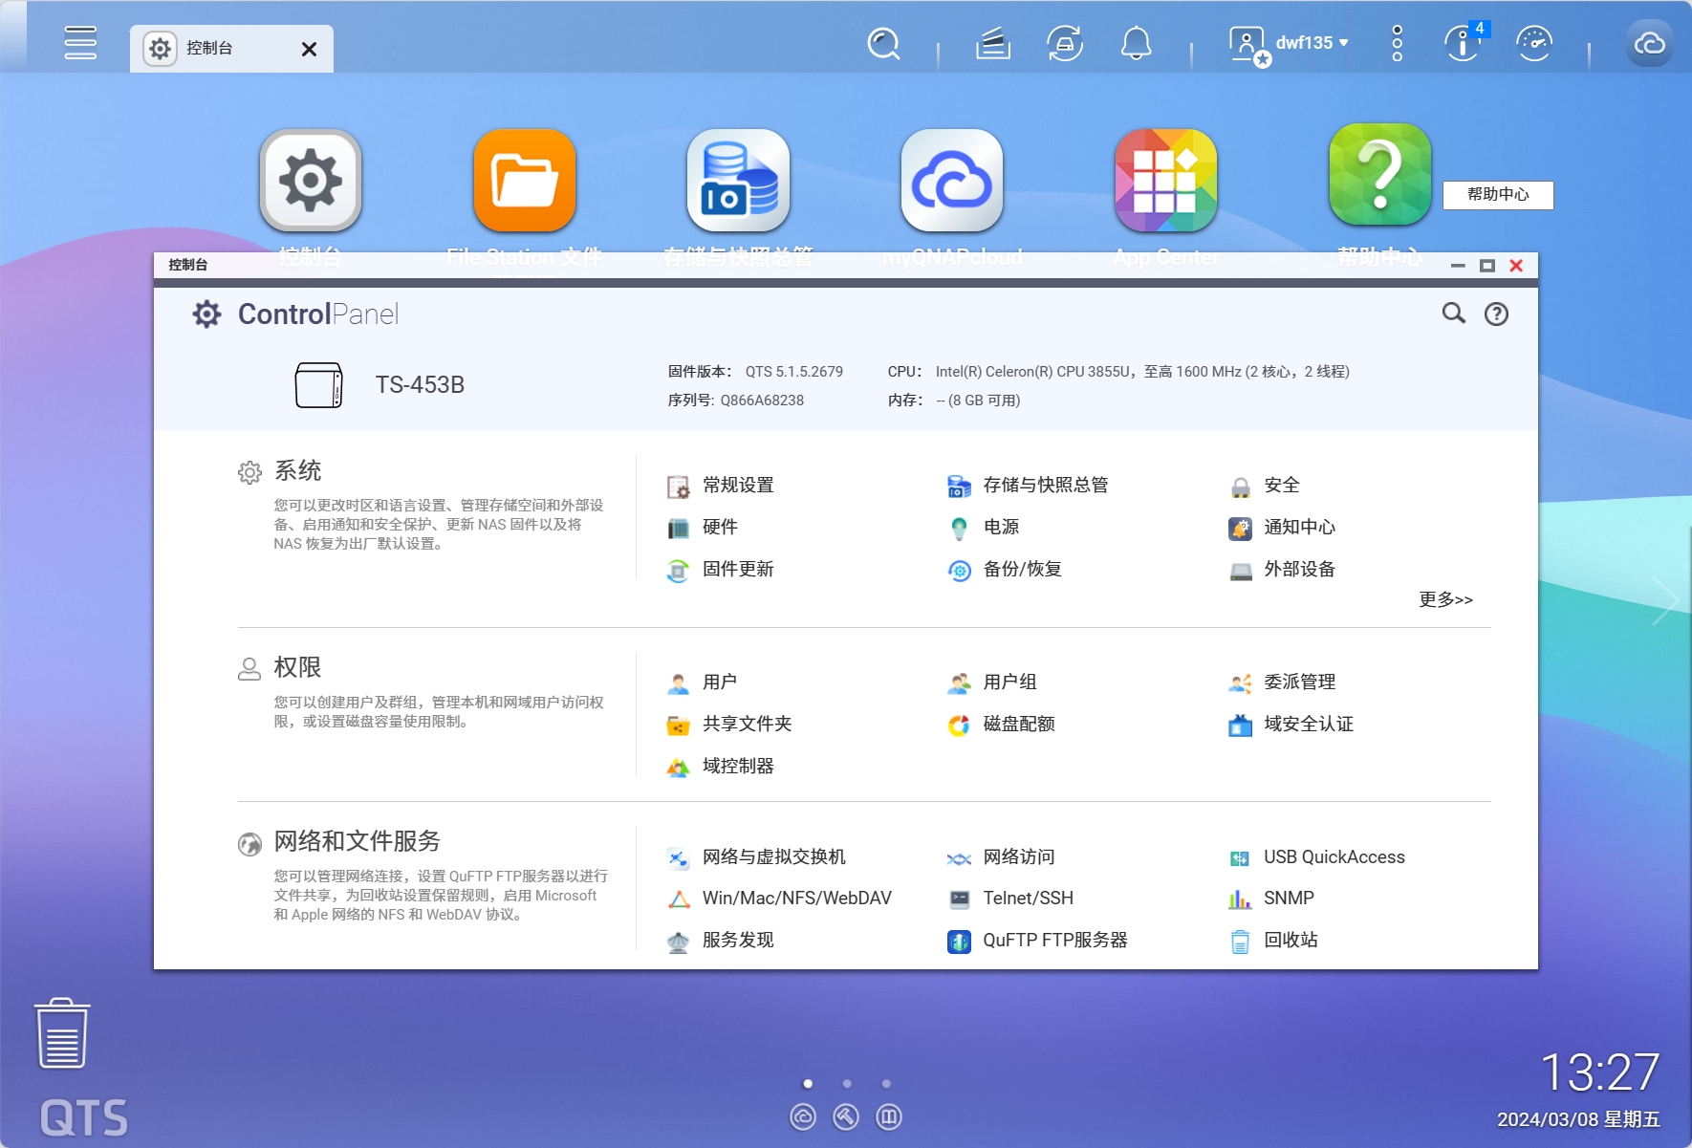
Task: Go to the second desktop page dot
Action: [847, 1083]
